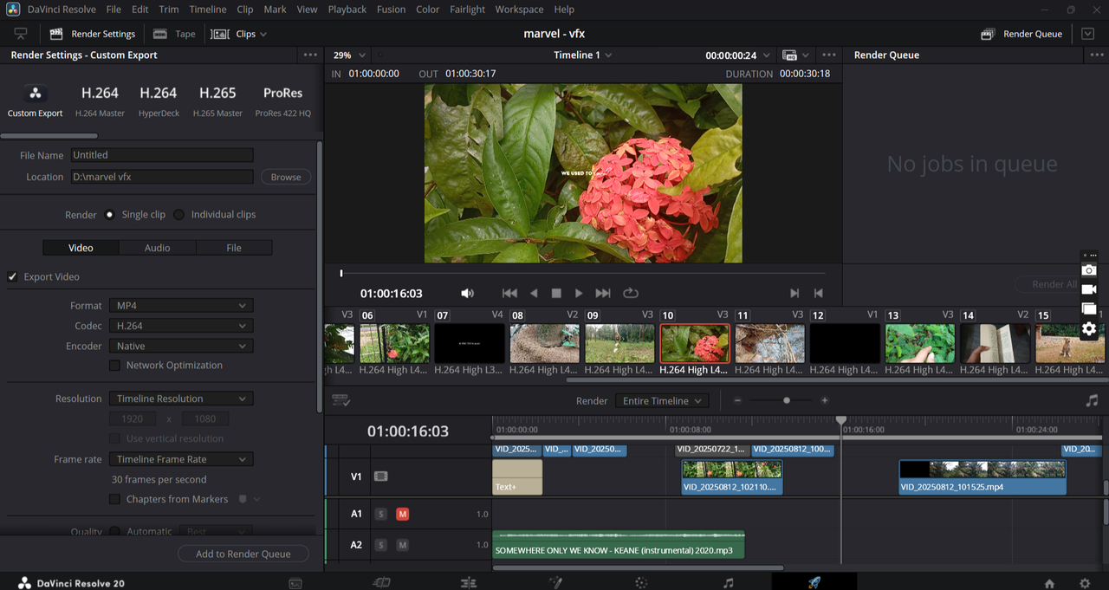Switch to the Edit page icon
The image size is (1109, 590).
coord(468,583)
